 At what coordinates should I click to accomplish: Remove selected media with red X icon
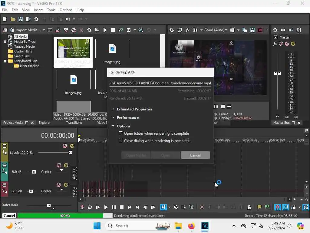coord(81,30)
